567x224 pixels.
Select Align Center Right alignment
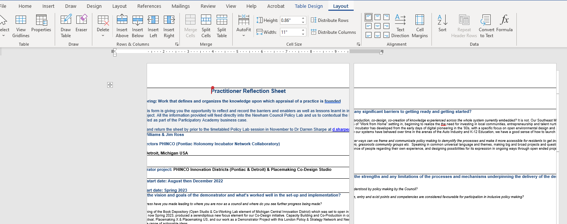tap(386, 26)
